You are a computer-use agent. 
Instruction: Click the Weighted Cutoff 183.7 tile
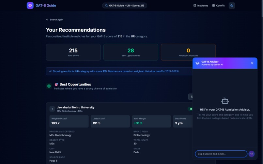tap(69, 121)
